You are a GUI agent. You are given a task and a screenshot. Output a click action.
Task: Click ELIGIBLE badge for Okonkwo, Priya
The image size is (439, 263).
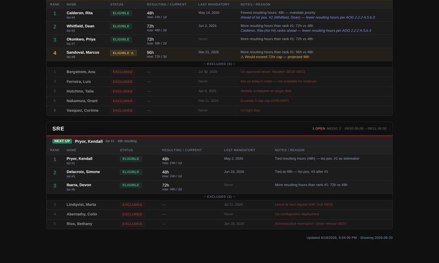[x=121, y=39]
